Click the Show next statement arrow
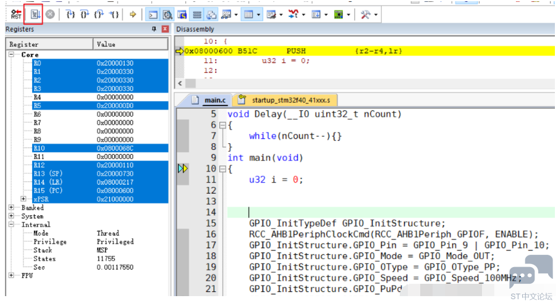Image resolution: width=558 pixels, height=306 pixels. (x=133, y=15)
